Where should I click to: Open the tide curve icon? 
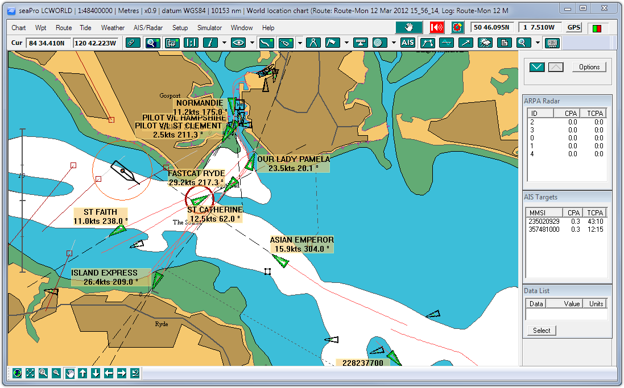pos(447,43)
